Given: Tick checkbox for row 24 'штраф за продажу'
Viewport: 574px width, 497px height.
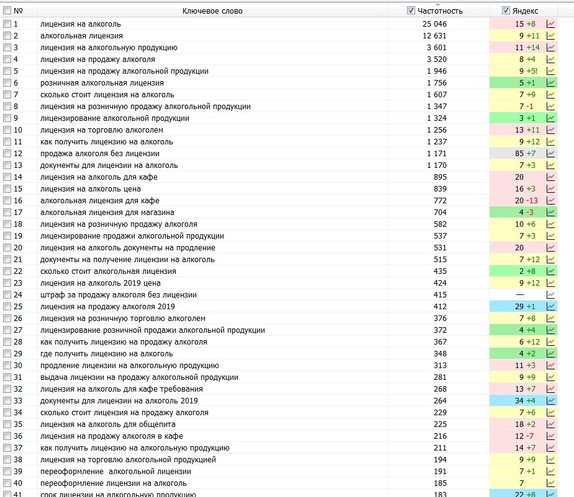Looking at the screenshot, I should click(x=7, y=295).
